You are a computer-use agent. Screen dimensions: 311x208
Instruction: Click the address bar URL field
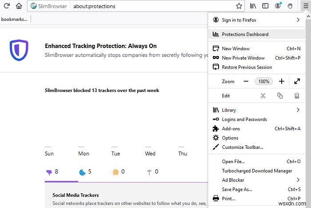(151, 6)
